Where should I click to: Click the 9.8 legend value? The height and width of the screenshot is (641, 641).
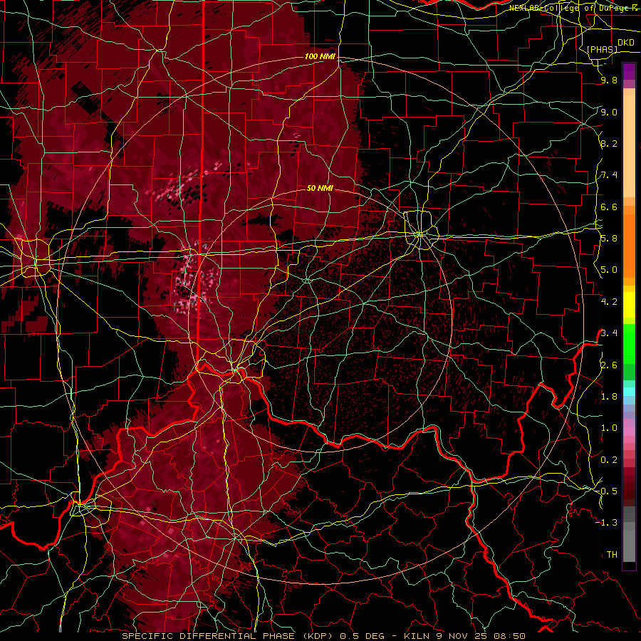609,80
